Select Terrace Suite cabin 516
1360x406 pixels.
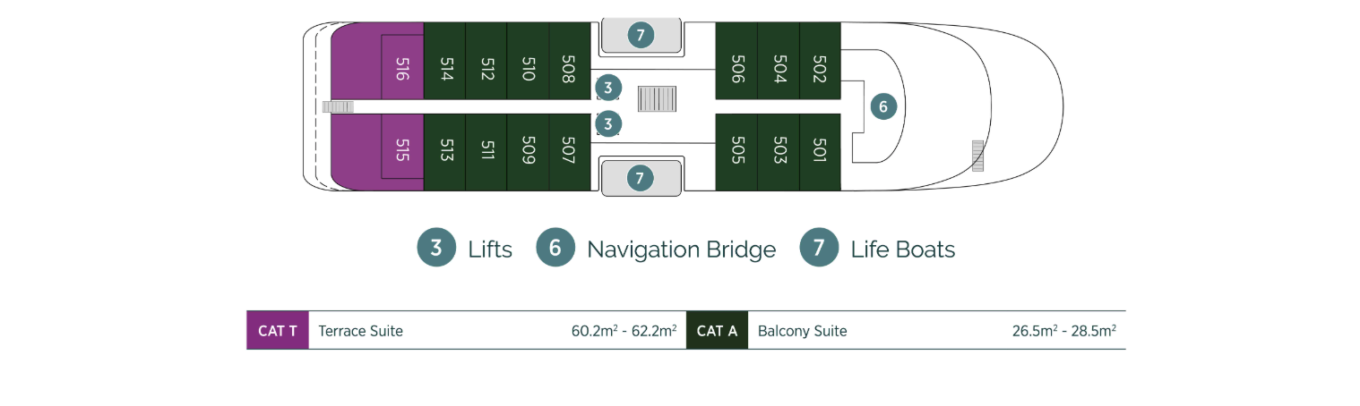[x=401, y=68]
